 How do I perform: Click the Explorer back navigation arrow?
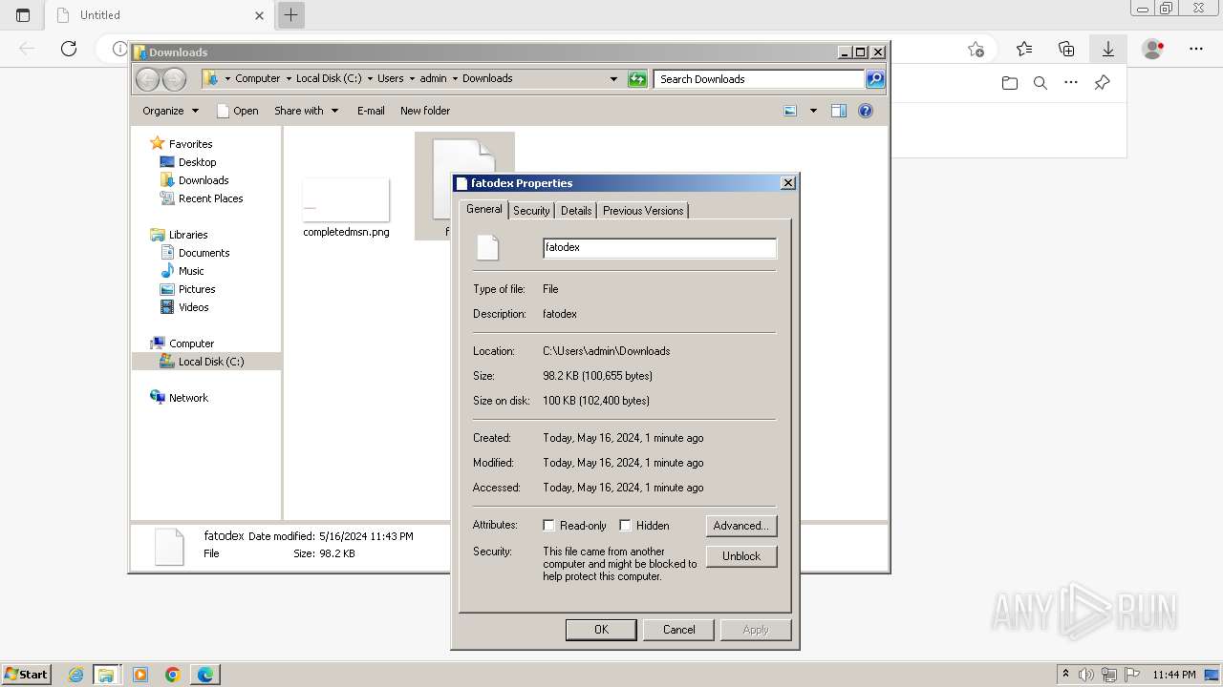[147, 79]
